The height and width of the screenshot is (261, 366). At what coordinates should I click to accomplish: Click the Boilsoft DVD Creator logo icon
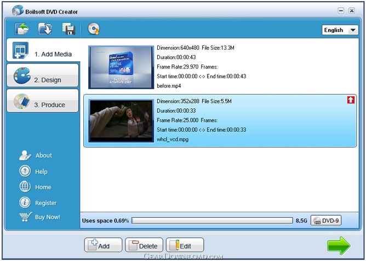pyautogui.click(x=18, y=10)
